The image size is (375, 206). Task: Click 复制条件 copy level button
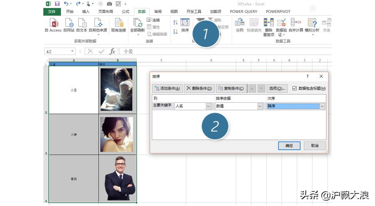[x=231, y=88]
